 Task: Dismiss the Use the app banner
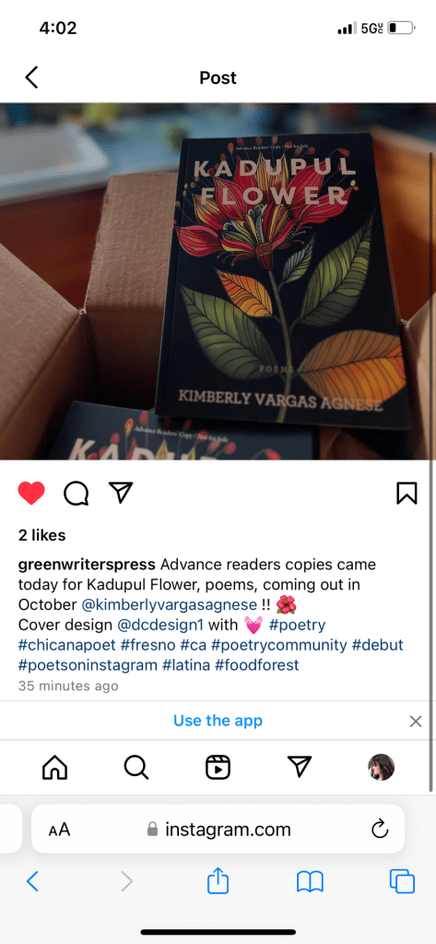pyautogui.click(x=416, y=722)
